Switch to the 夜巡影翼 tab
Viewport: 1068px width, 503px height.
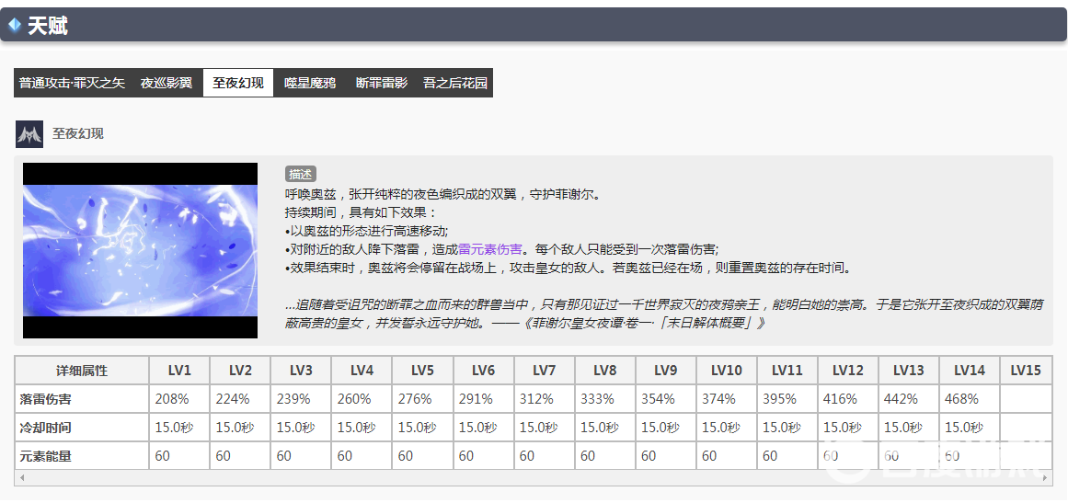tap(167, 83)
